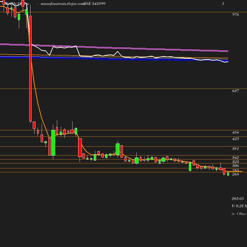This screenshot has height=247, width=247.
Task: Click the munafasutrain website watermark link
Action: tap(62, 4)
